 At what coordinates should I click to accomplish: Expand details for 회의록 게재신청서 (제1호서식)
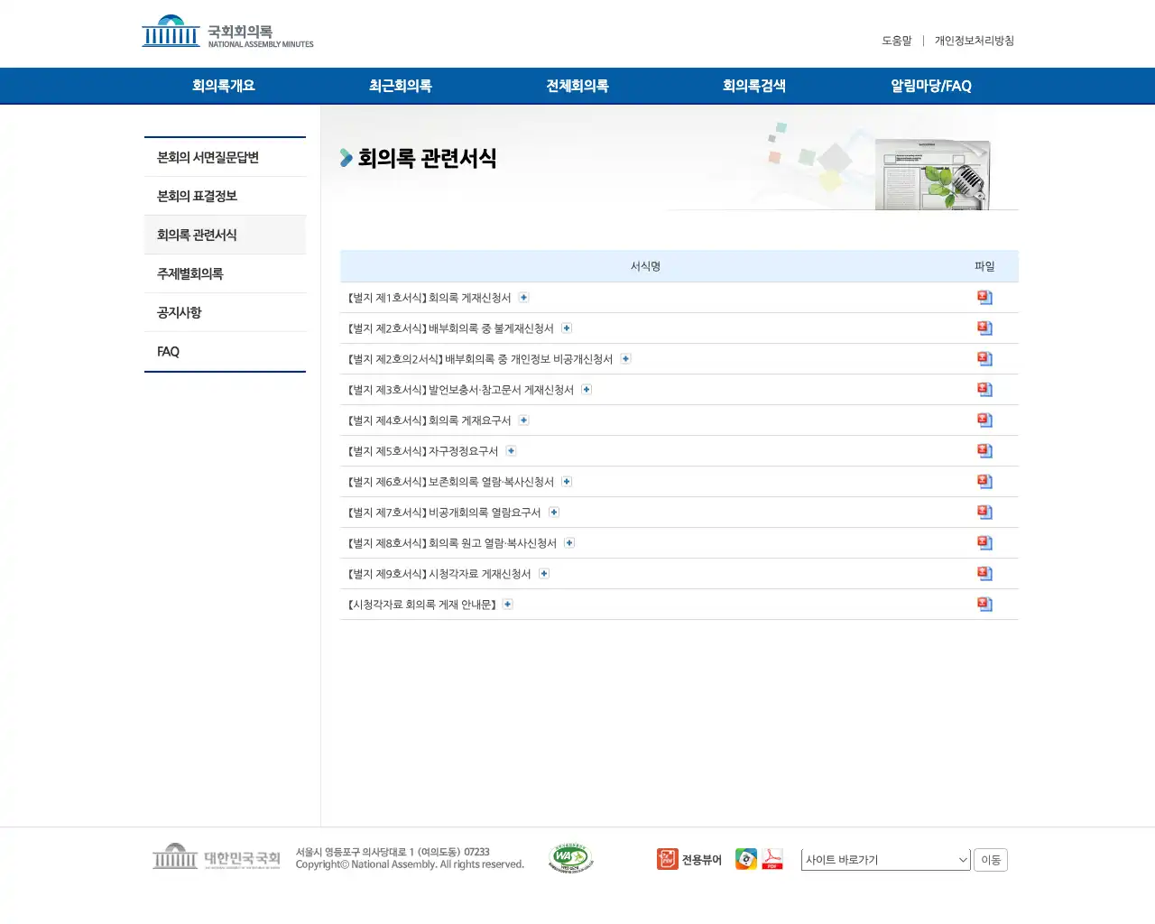[x=523, y=298]
